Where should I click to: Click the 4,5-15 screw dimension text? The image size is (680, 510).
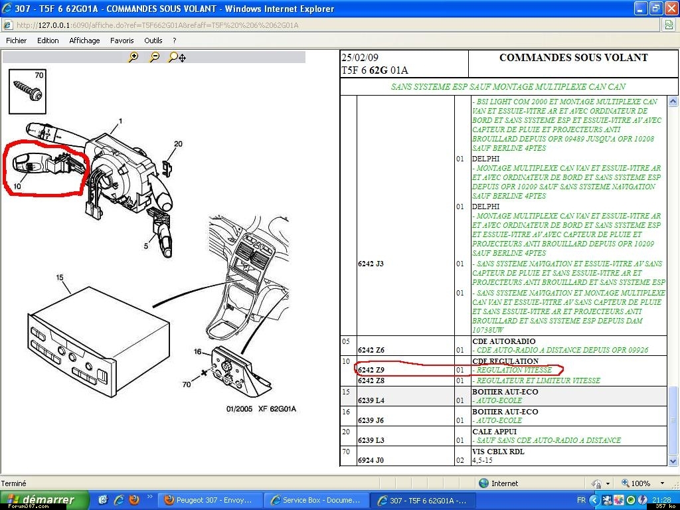point(482,460)
